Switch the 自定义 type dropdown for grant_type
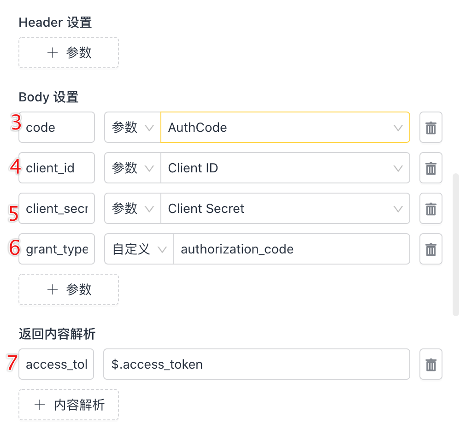460x424 pixels. click(139, 249)
